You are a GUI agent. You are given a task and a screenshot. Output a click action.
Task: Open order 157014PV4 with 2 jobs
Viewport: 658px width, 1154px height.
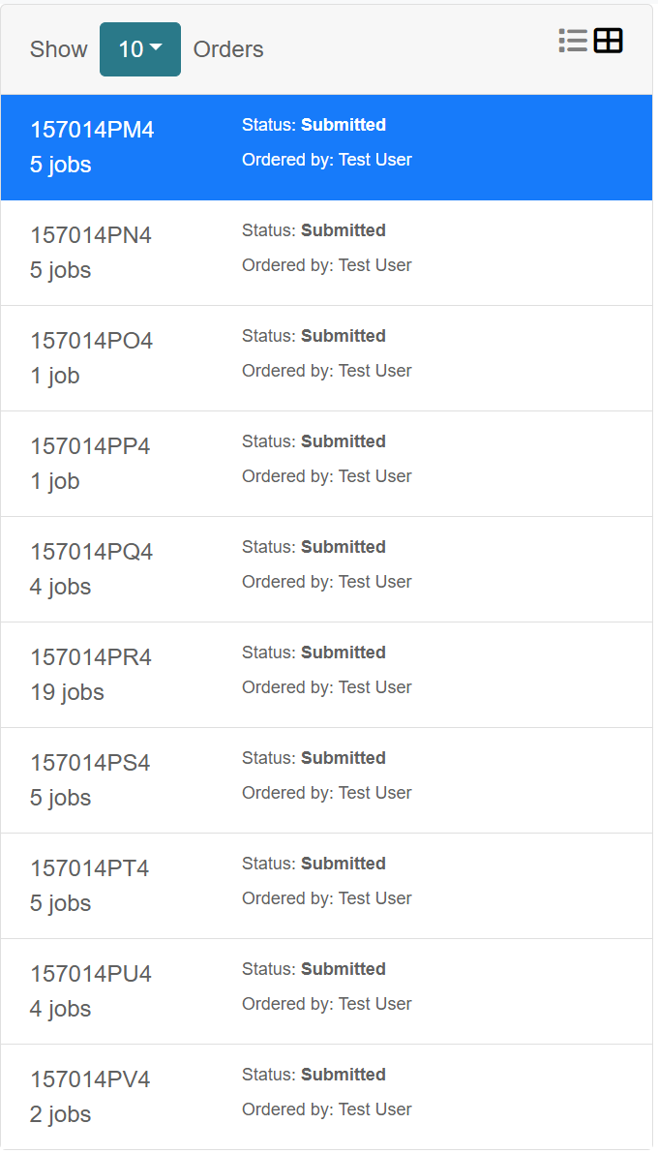coord(327,1097)
